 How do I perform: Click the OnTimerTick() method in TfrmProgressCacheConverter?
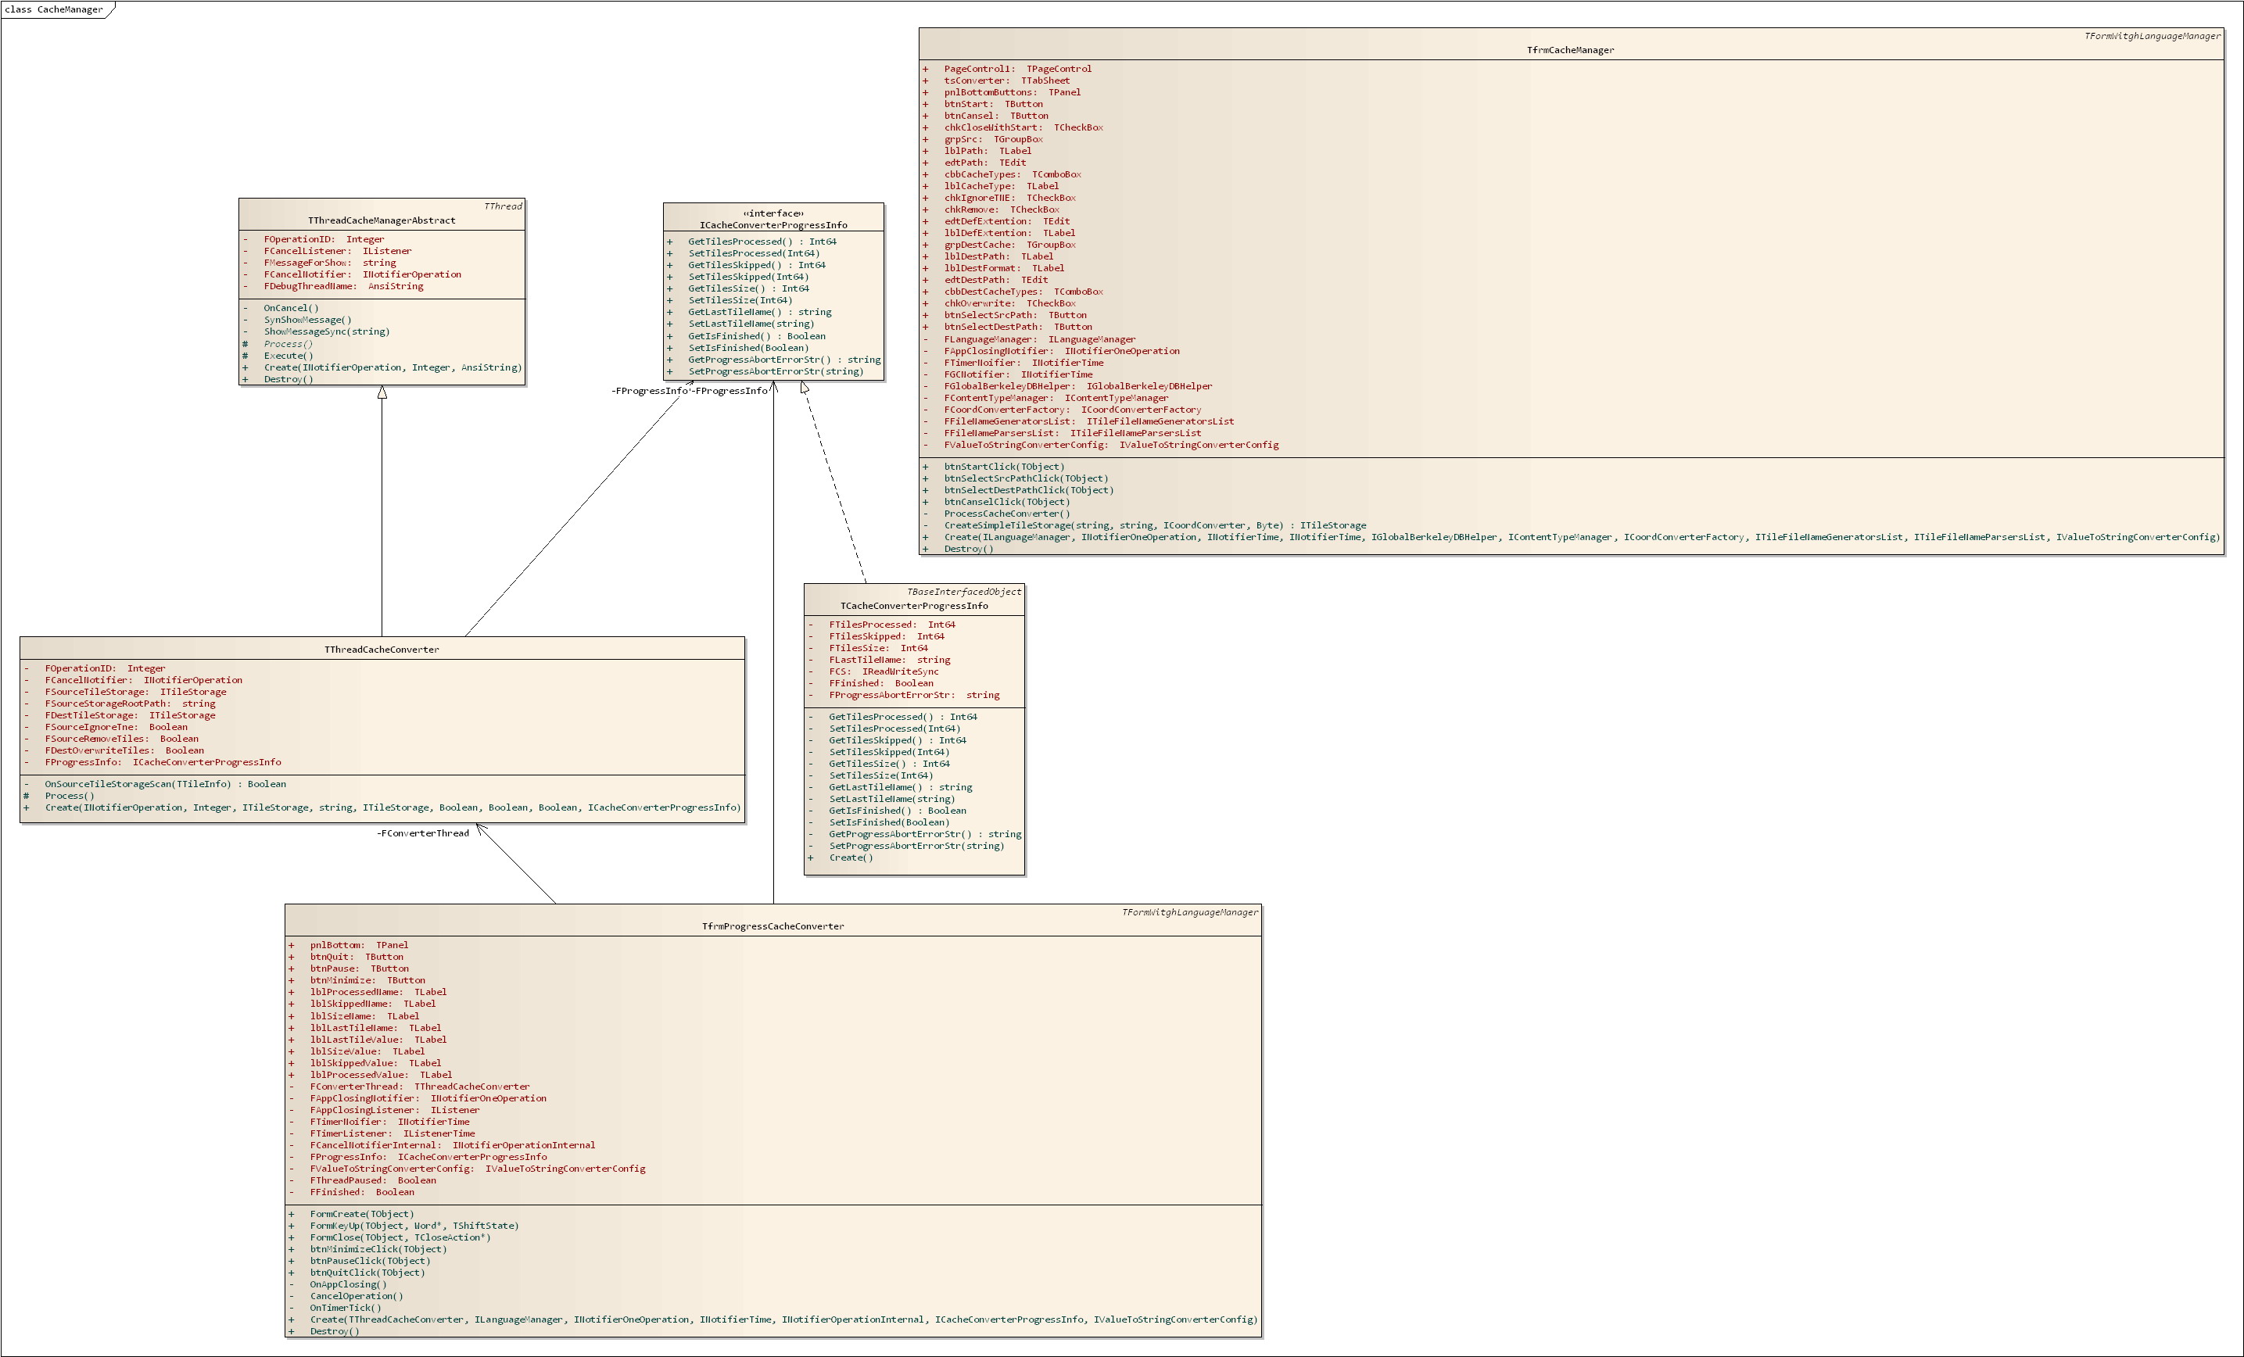[x=345, y=1308]
